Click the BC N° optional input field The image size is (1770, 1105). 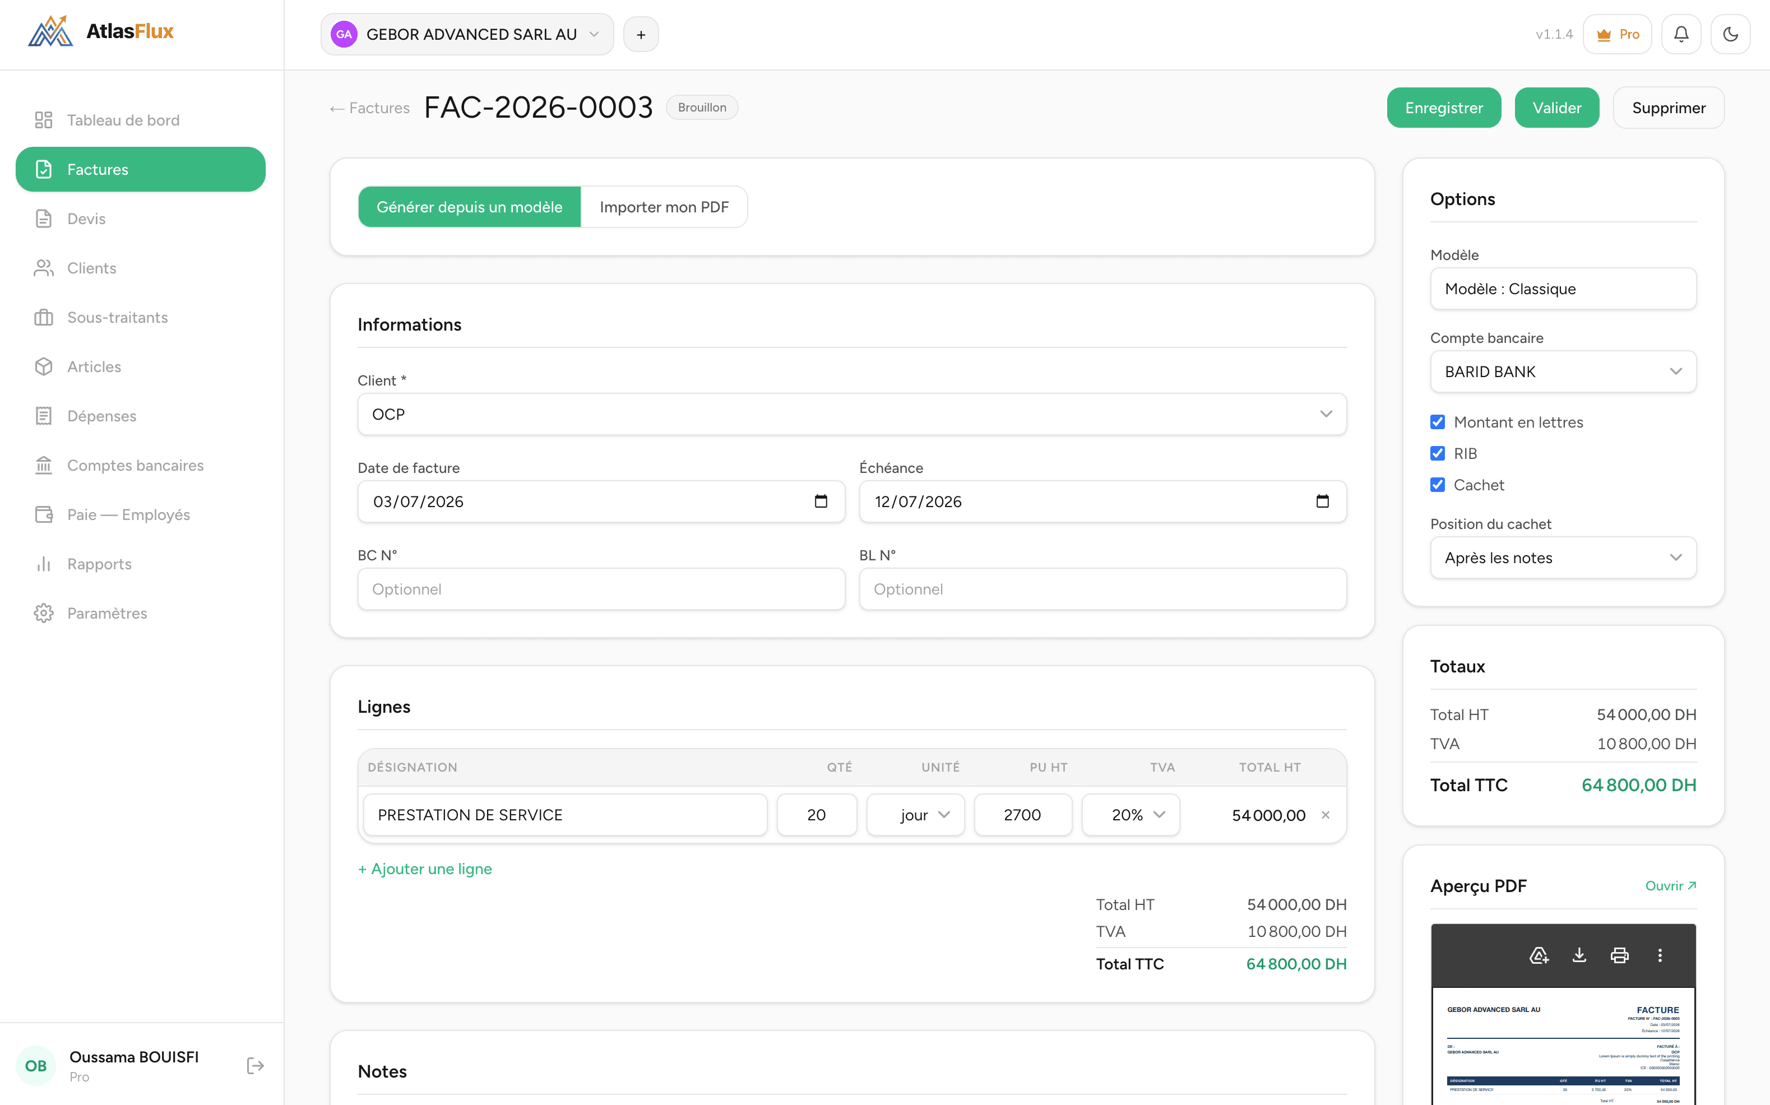(601, 589)
